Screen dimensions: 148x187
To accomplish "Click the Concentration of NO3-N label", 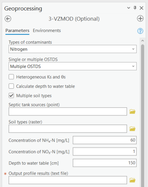I will (39, 152).
